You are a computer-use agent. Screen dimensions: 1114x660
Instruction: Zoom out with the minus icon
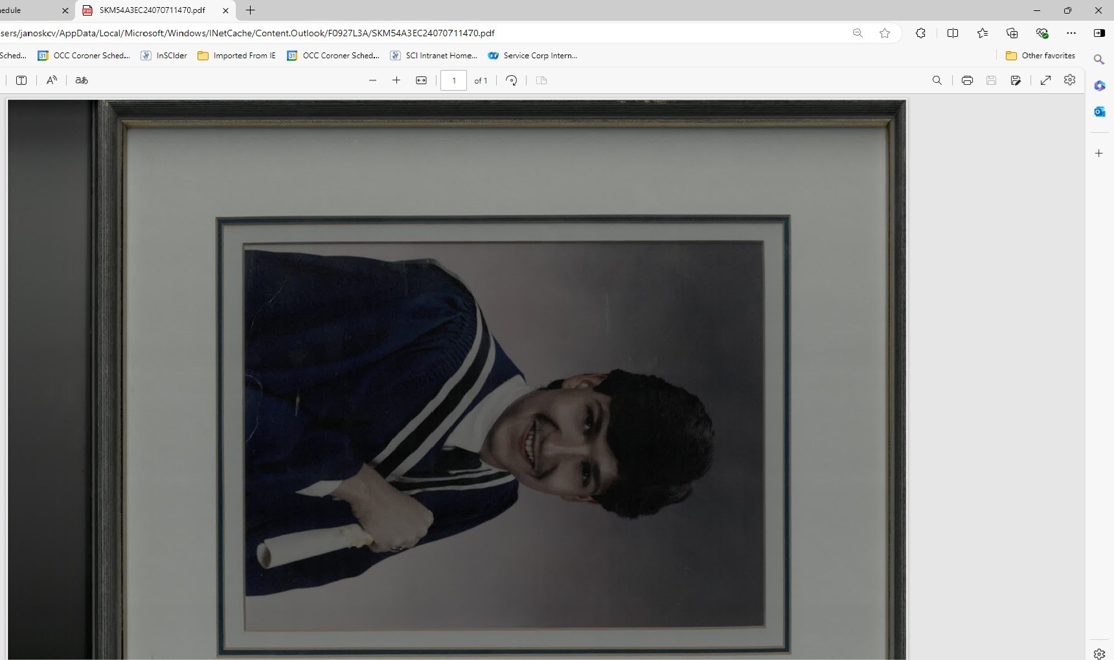pyautogui.click(x=372, y=80)
